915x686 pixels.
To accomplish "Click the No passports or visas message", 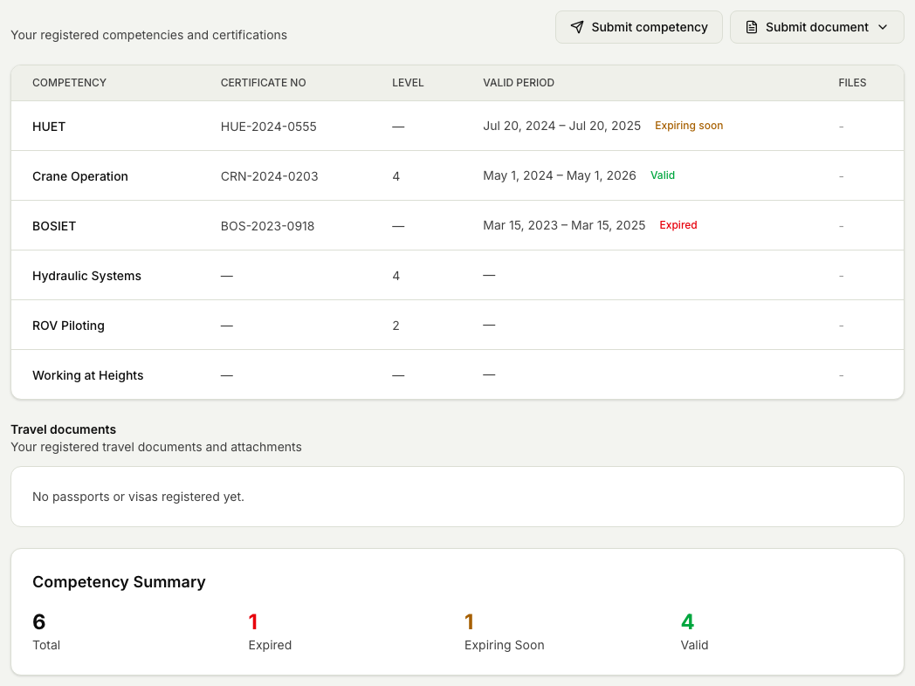I will (138, 497).
